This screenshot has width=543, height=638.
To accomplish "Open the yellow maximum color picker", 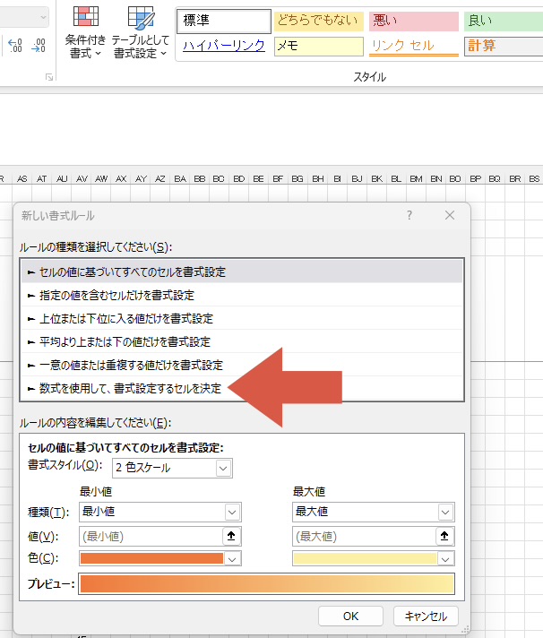I will (374, 559).
